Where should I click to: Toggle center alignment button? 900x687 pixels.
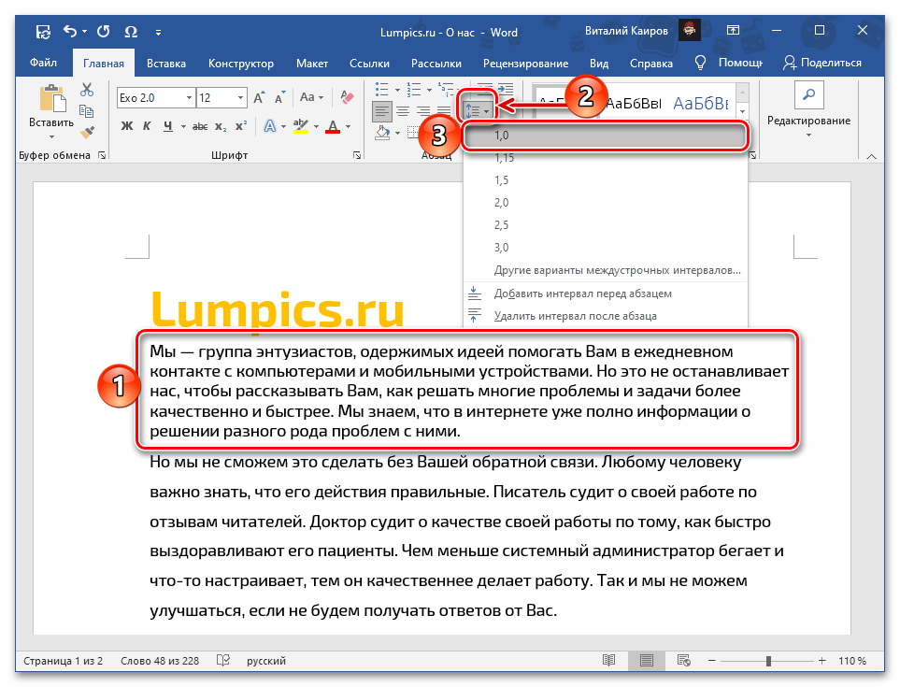click(404, 111)
